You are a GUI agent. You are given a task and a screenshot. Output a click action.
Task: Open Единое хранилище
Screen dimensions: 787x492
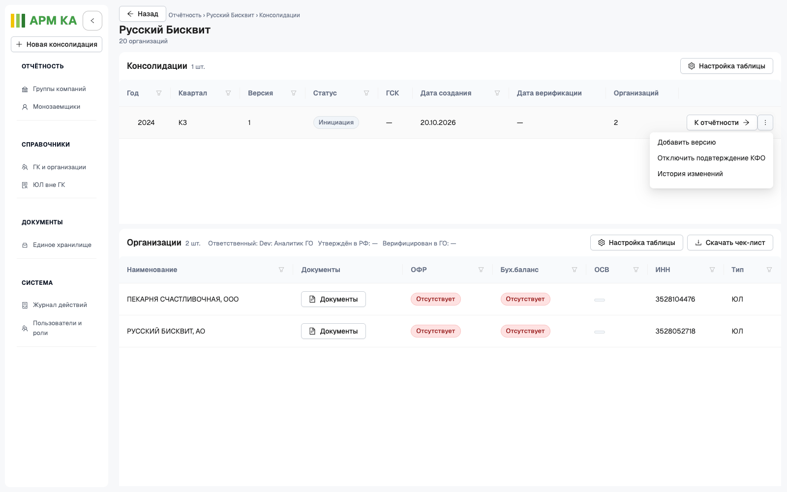(57, 245)
